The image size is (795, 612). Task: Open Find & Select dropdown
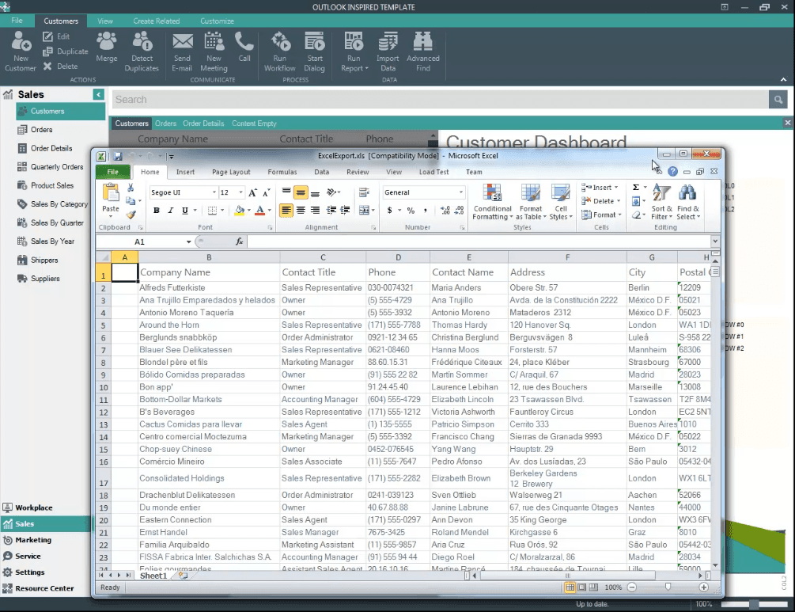coord(688,201)
